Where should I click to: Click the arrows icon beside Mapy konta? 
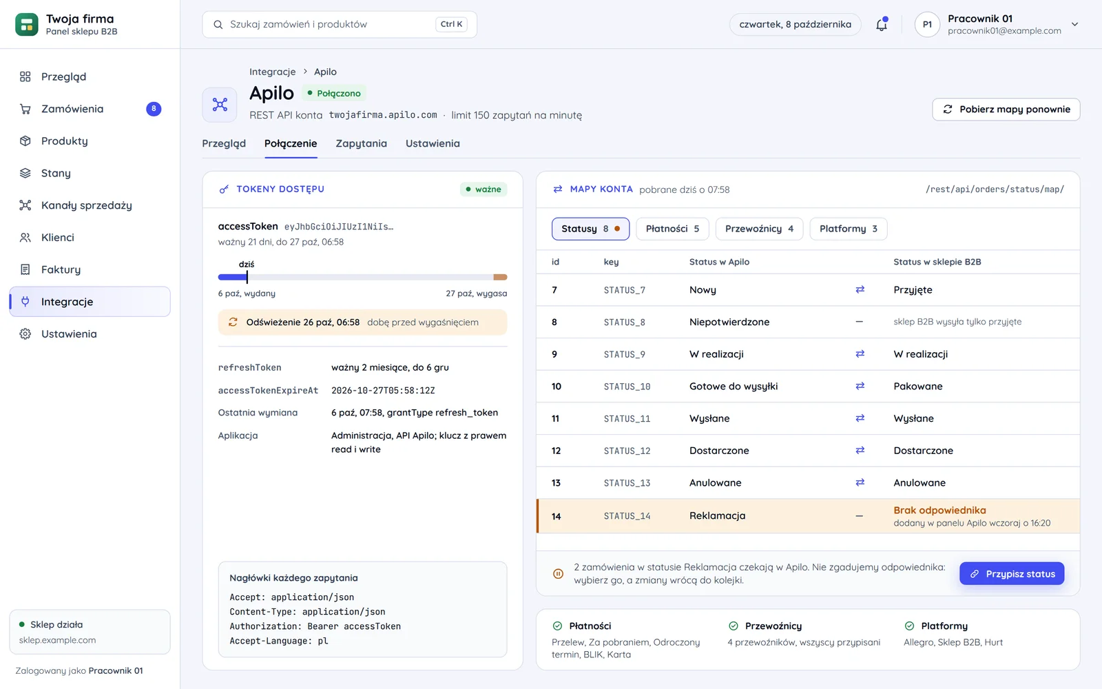558,189
